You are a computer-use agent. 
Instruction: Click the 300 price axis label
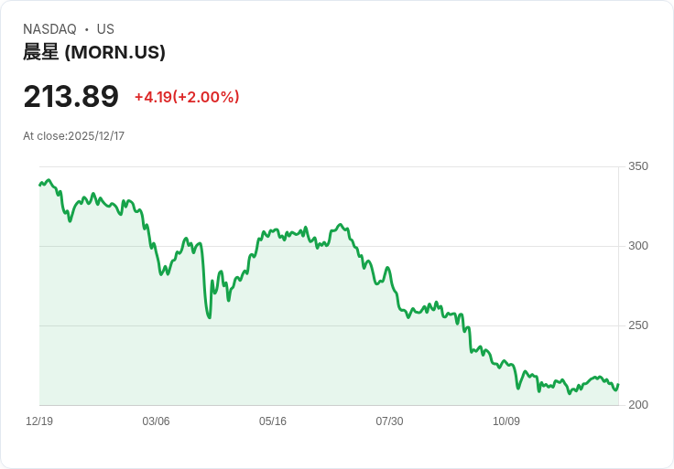click(x=637, y=246)
